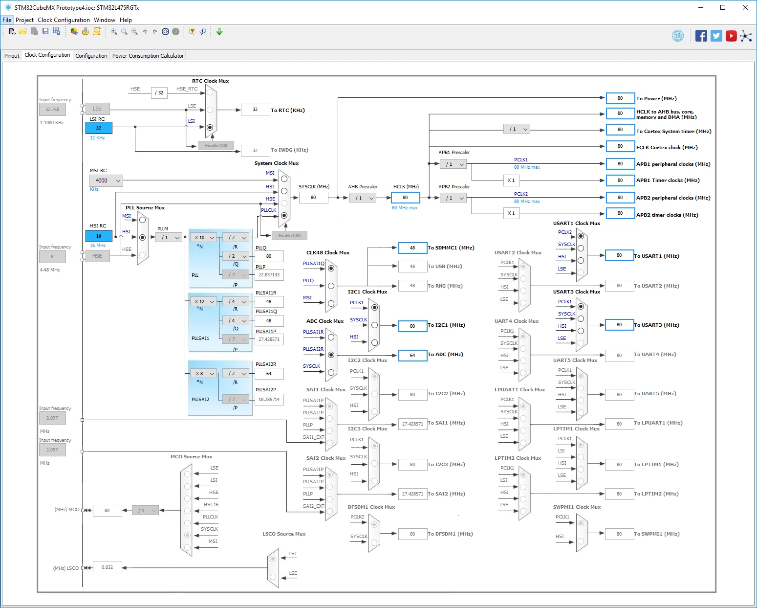Open an existing project with folder icon
Screen dimensions: 757x608
tap(23, 31)
